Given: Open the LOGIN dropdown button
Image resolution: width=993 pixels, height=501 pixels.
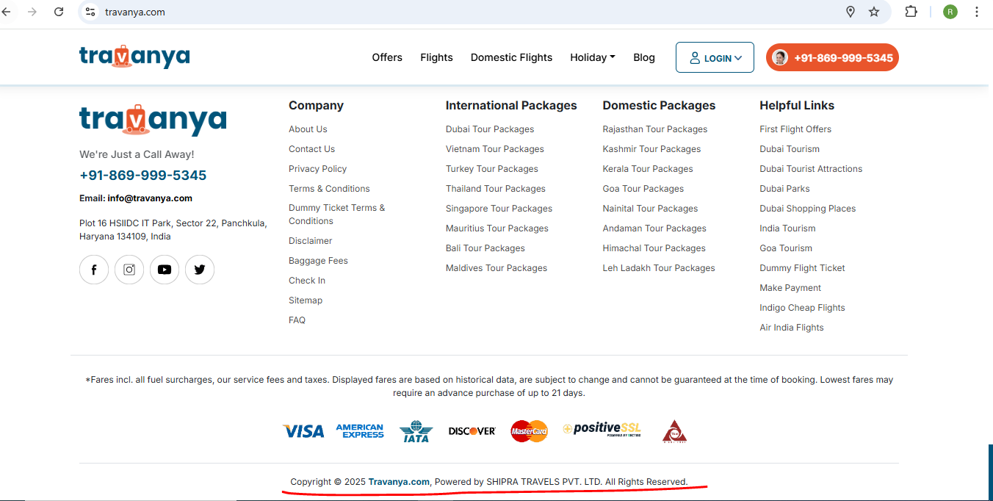Looking at the screenshot, I should click(x=715, y=57).
